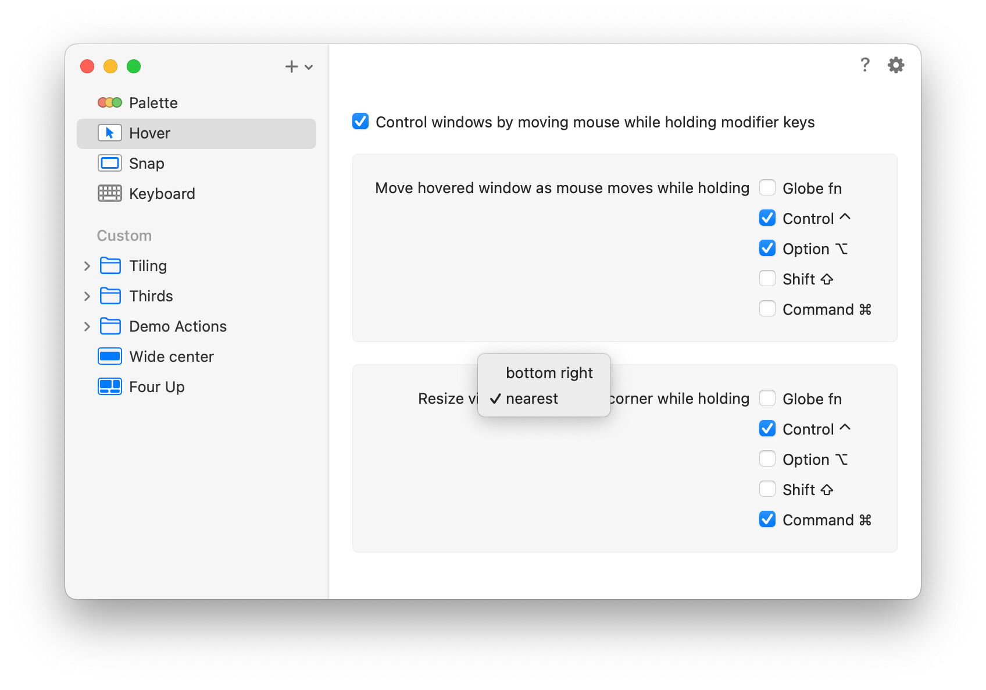Open the Demo Actions folder

pyautogui.click(x=177, y=326)
